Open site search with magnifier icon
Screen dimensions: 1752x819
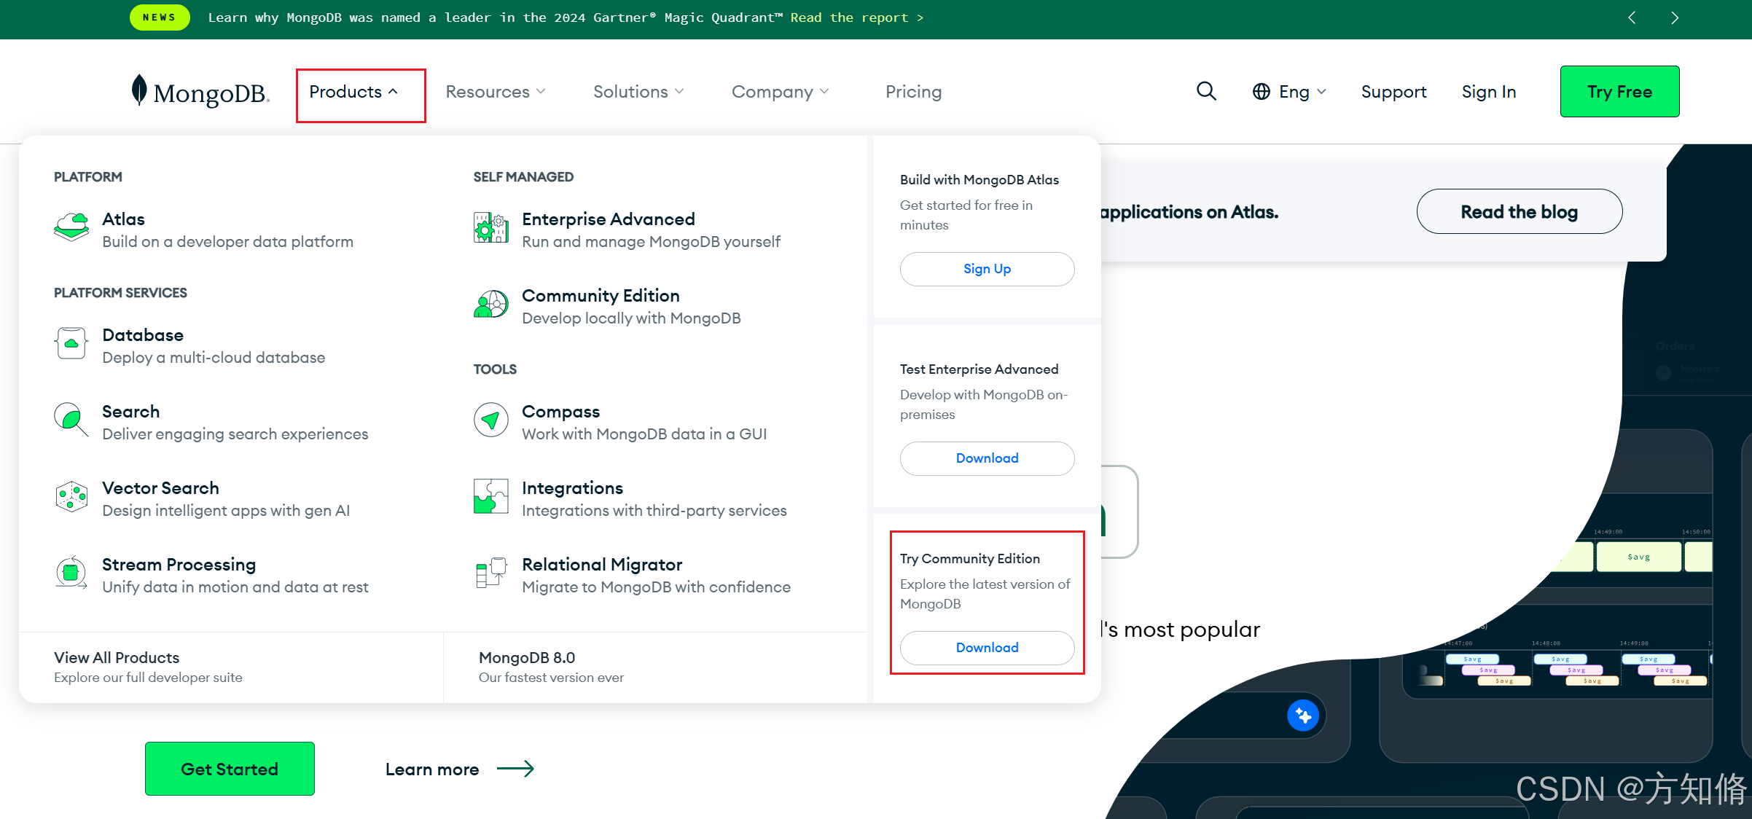coord(1206,92)
